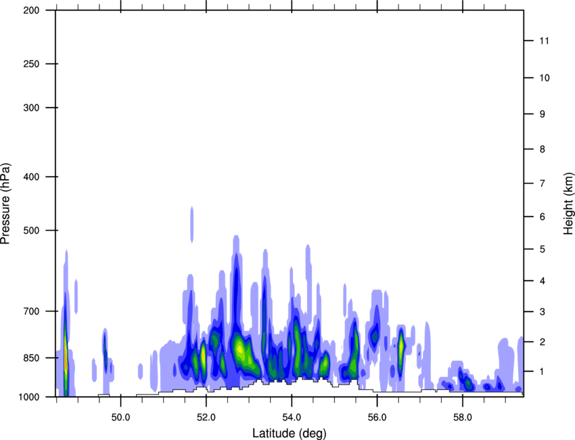Pick the 11 km height label
575x440 pixels.
pos(544,41)
